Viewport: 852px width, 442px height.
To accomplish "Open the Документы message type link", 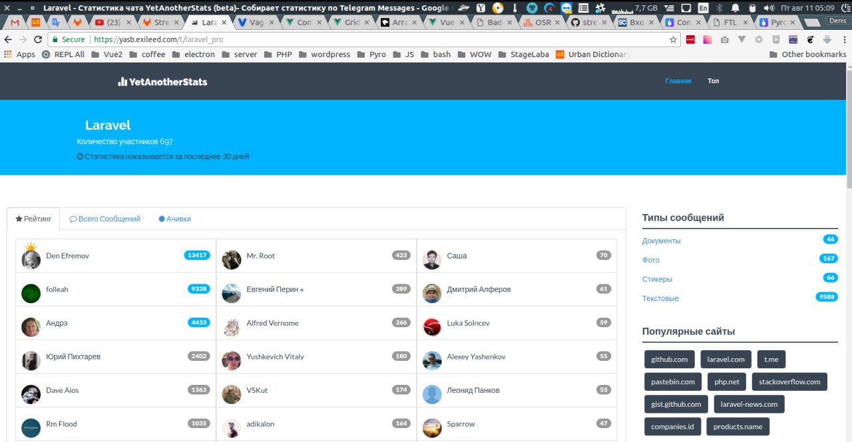I will coord(662,241).
